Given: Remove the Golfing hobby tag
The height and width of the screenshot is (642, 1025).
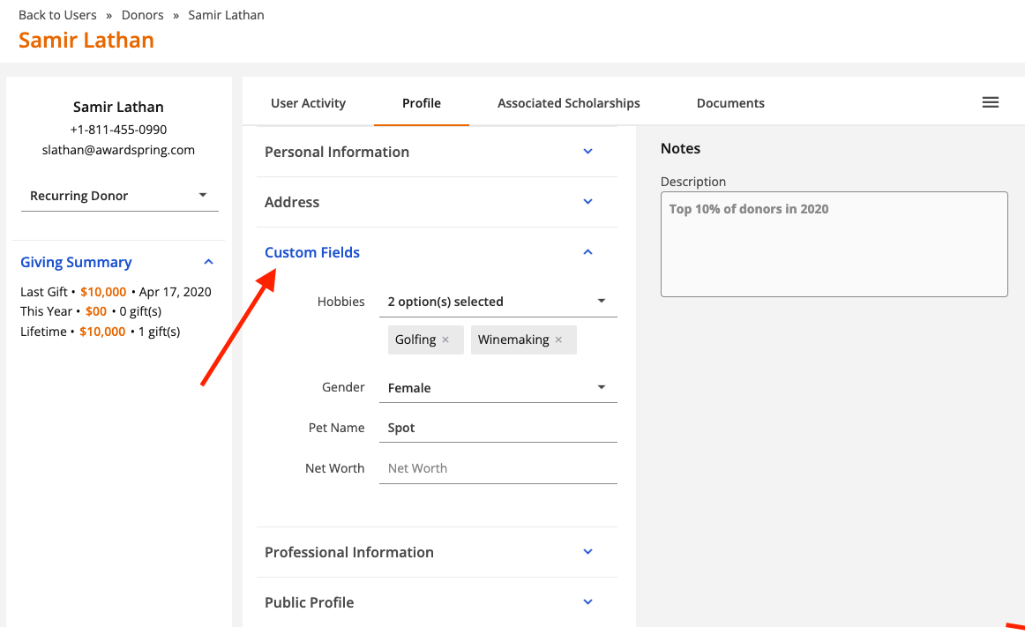Looking at the screenshot, I should (446, 340).
